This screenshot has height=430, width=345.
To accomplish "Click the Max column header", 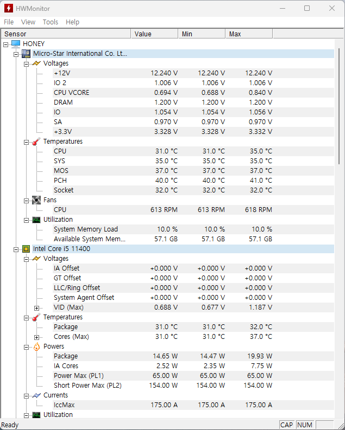I will (x=248, y=34).
